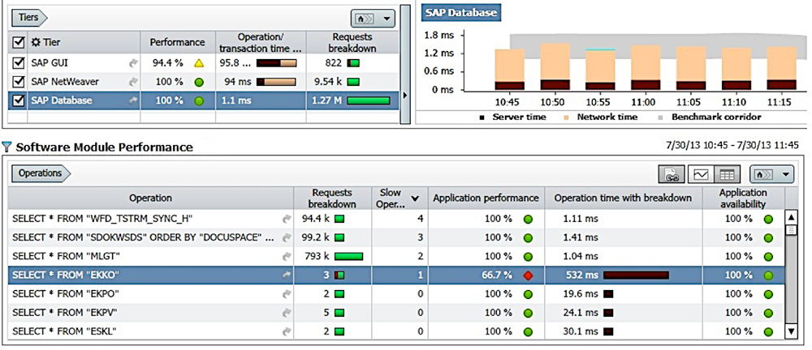Click drill-down arrow for SDOKWSDS operation
The image size is (812, 350).
(x=285, y=237)
